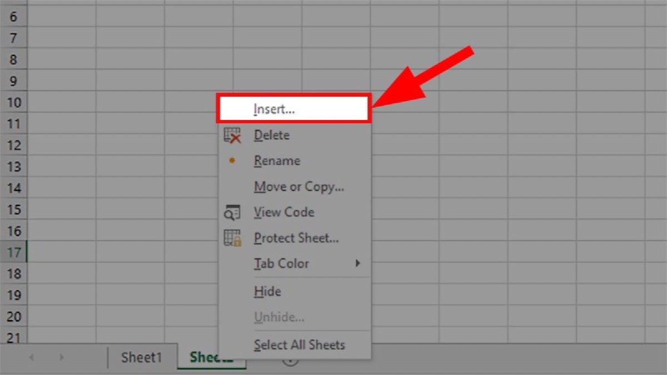Select row 20 header

pyautogui.click(x=13, y=317)
